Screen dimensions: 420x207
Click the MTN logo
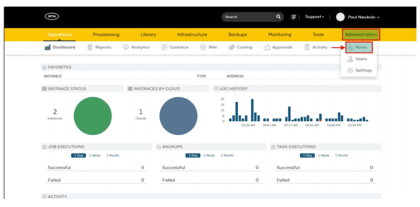pos(52,17)
